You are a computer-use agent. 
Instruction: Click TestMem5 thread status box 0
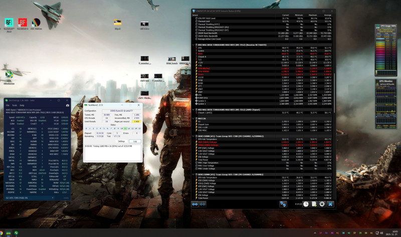pos(86,128)
